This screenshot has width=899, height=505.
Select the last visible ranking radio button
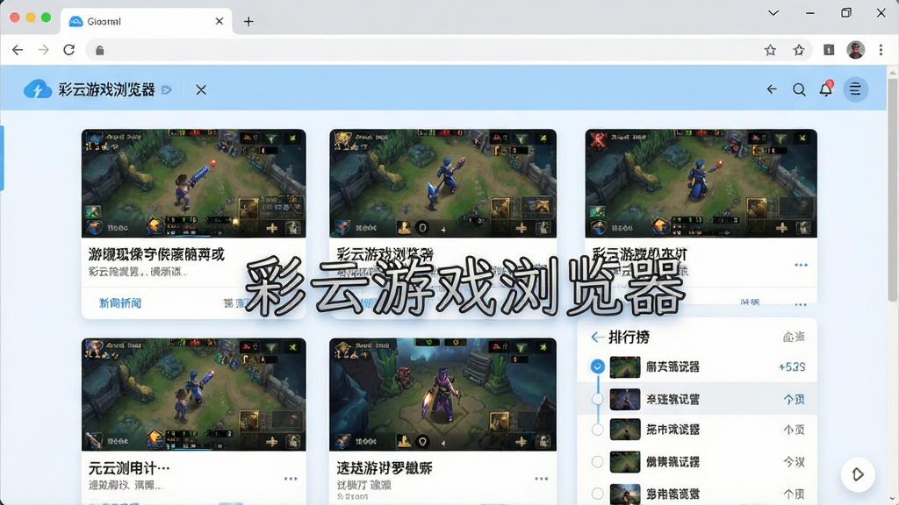pyautogui.click(x=597, y=494)
